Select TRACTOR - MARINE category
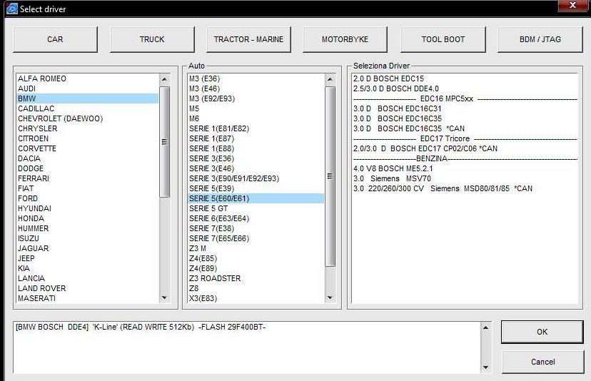The image size is (591, 381). (x=248, y=39)
